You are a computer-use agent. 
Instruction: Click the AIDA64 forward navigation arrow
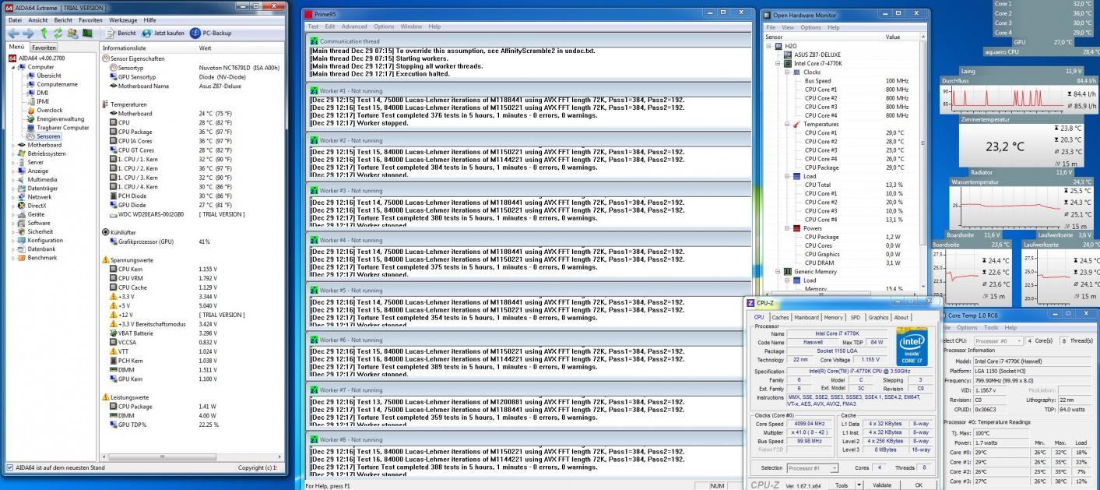click(28, 33)
